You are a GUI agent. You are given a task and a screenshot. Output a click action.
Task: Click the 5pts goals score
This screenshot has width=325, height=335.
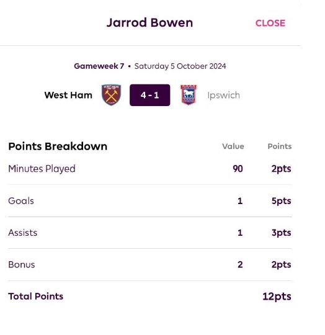(281, 201)
